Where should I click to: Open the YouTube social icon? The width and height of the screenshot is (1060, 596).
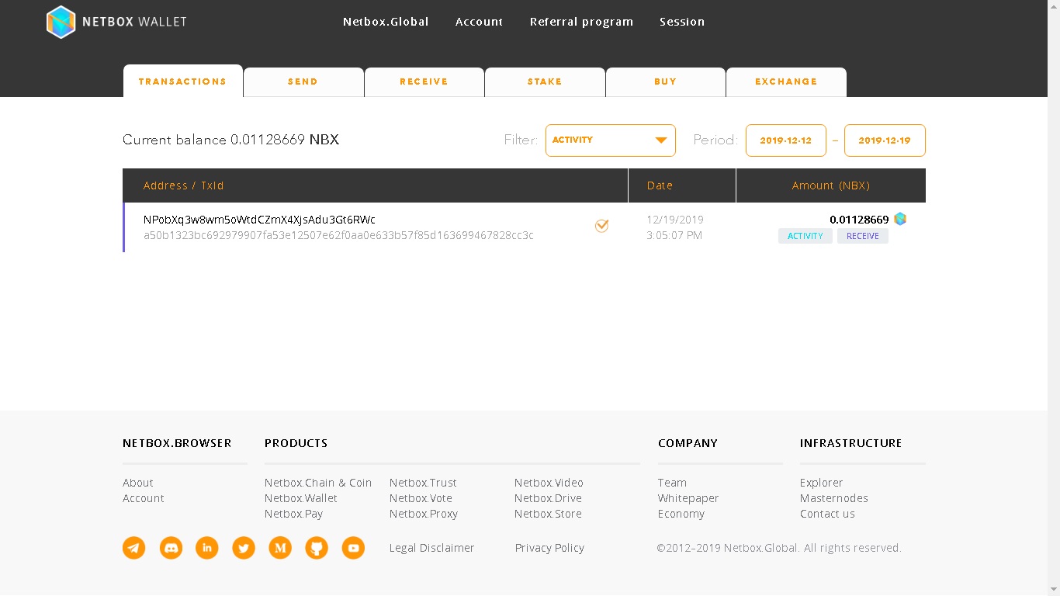(353, 548)
